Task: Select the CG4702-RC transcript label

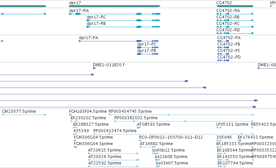Action: (x=228, y=24)
